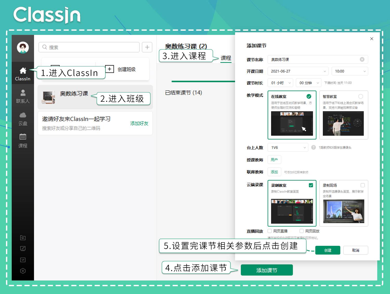Click the plus button beside search
Image resolution: width=390 pixels, height=294 pixels.
(147, 47)
